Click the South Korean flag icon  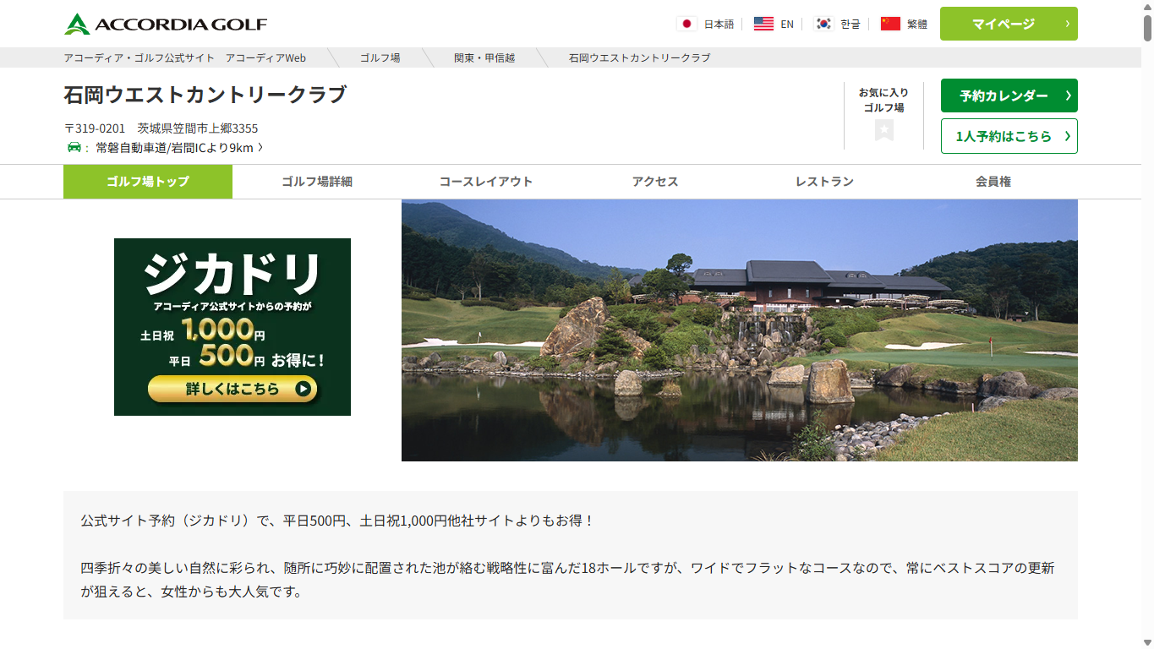click(x=823, y=24)
